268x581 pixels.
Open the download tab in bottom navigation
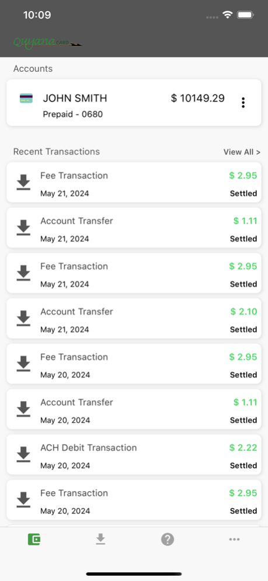click(100, 539)
